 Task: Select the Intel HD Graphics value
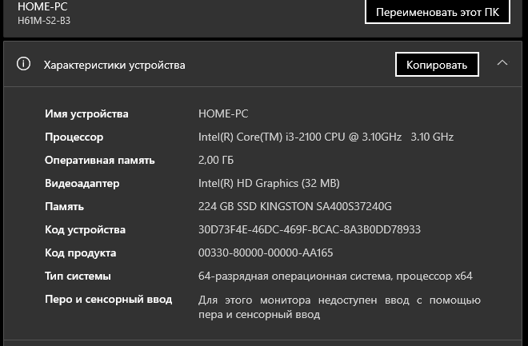tap(269, 183)
